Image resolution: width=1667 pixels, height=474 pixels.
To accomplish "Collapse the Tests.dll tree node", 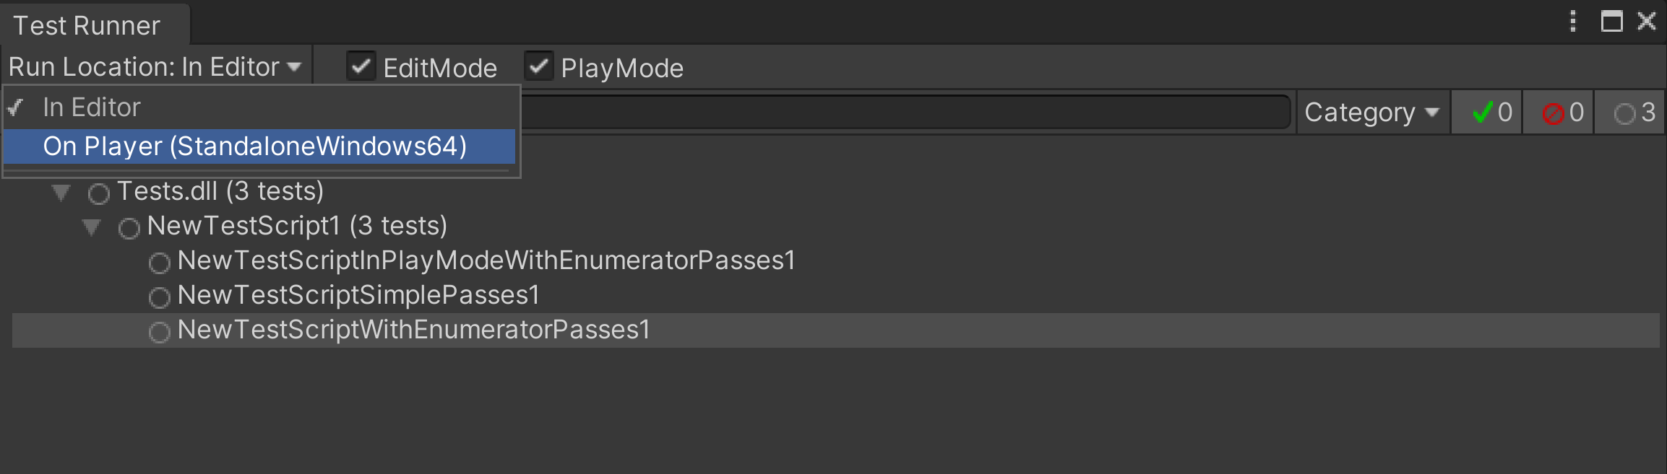I will click(x=61, y=193).
